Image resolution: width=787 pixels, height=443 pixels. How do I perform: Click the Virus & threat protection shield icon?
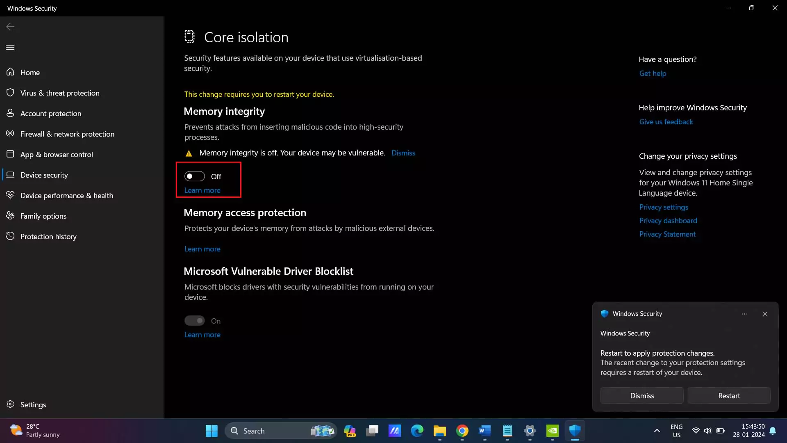coord(10,93)
